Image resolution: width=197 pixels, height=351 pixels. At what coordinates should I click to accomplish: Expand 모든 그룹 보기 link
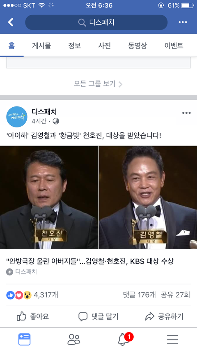tap(98, 84)
